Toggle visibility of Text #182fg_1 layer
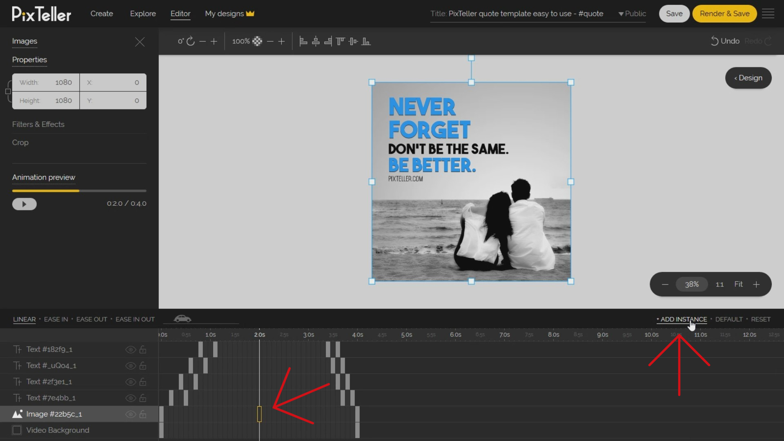This screenshot has width=784, height=441. 131,350
